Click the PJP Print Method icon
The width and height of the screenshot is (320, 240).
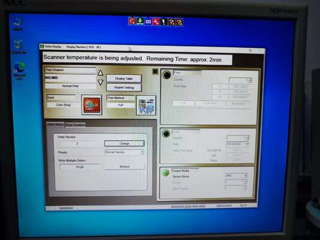click(x=146, y=106)
